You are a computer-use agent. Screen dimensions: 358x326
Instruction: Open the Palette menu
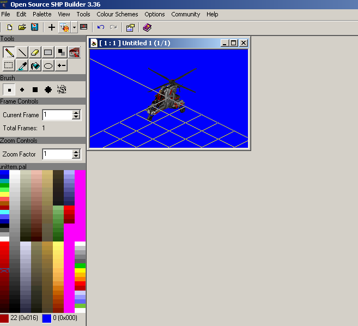click(x=42, y=14)
